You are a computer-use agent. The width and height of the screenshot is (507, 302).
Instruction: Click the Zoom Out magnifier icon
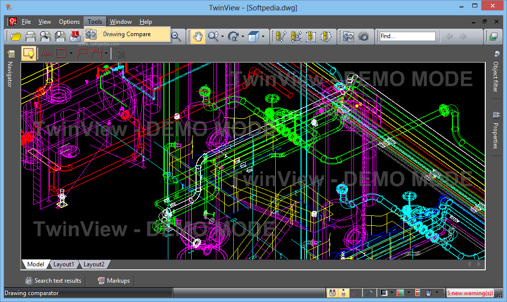[x=176, y=36]
